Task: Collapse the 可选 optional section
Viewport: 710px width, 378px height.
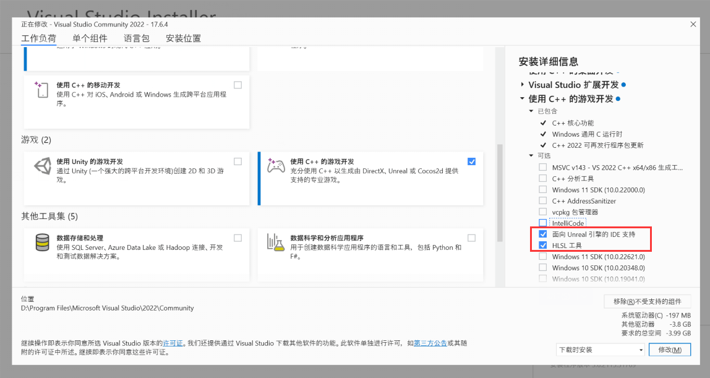Action: click(531, 156)
